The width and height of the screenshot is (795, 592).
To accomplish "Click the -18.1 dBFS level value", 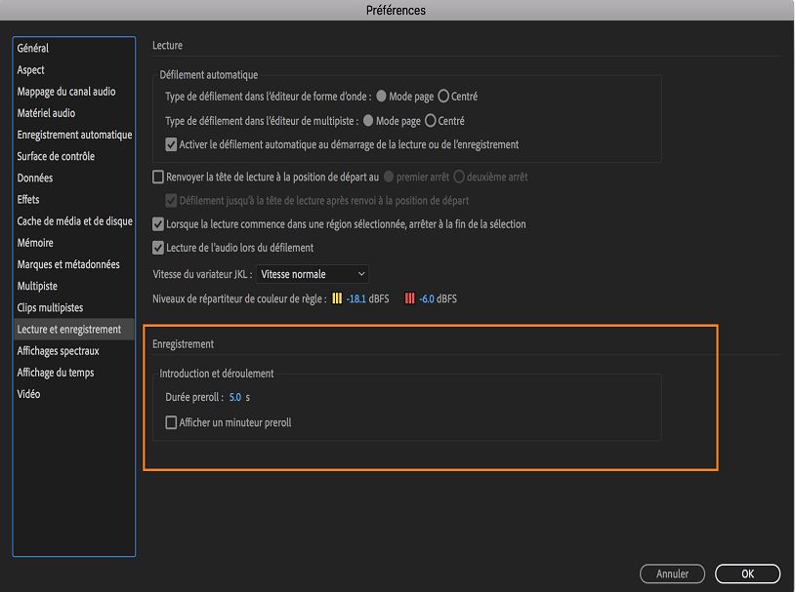I will 356,298.
